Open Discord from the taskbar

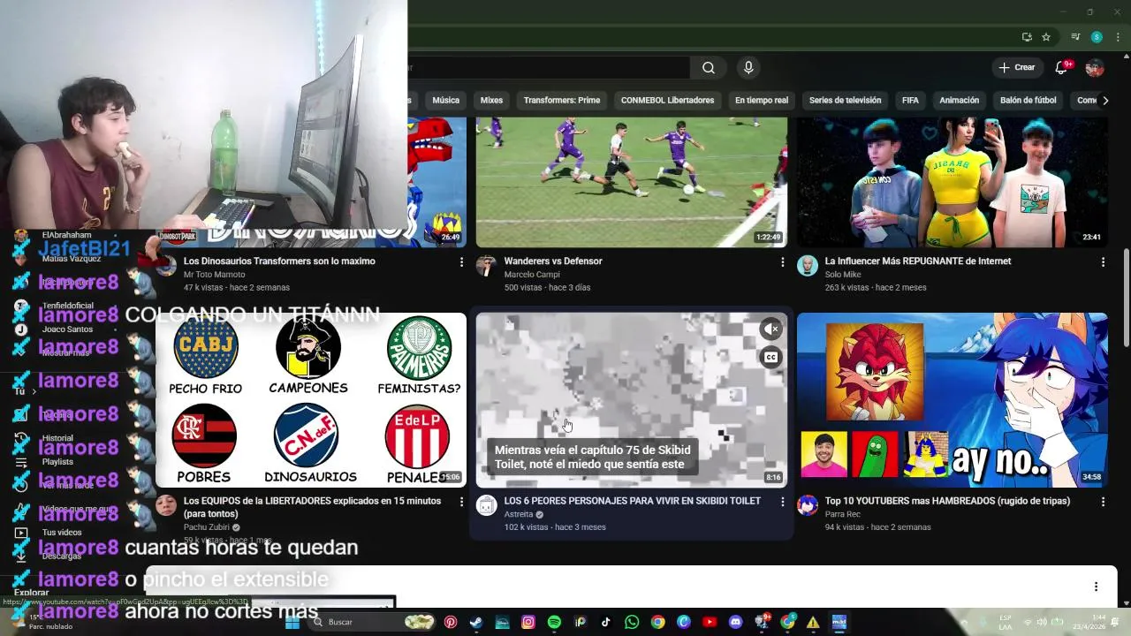pyautogui.click(x=735, y=622)
